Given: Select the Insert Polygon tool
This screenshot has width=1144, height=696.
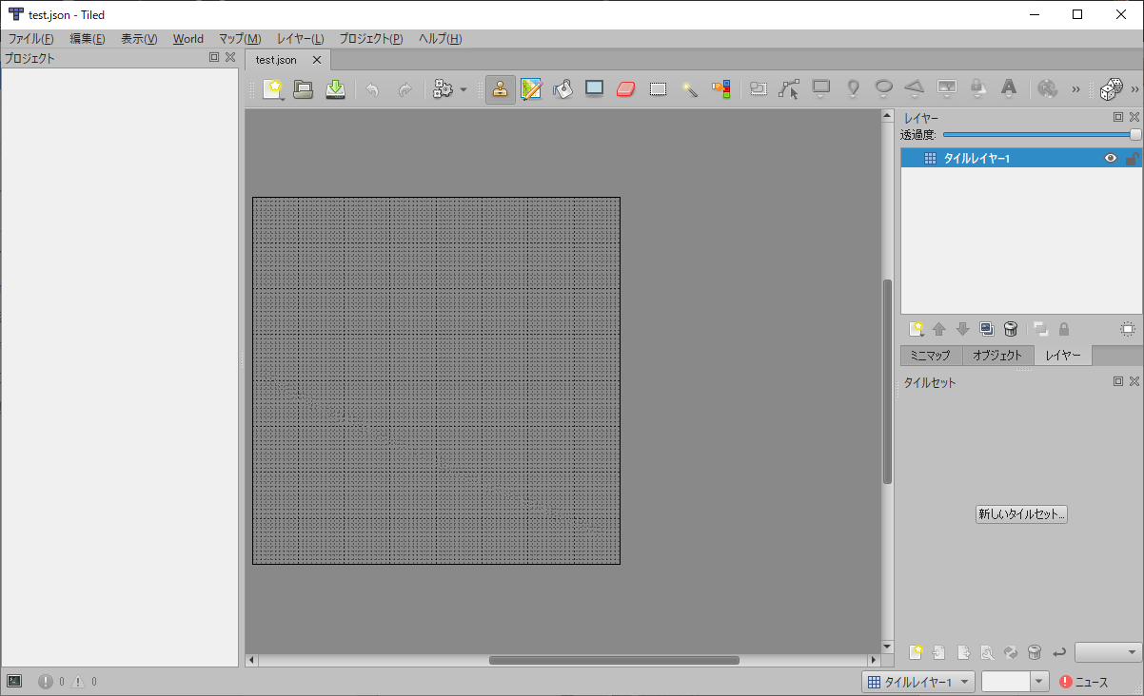Looking at the screenshot, I should [915, 89].
